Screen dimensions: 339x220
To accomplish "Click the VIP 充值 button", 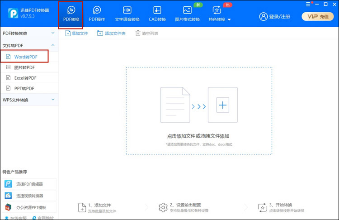I will tap(318, 16).
